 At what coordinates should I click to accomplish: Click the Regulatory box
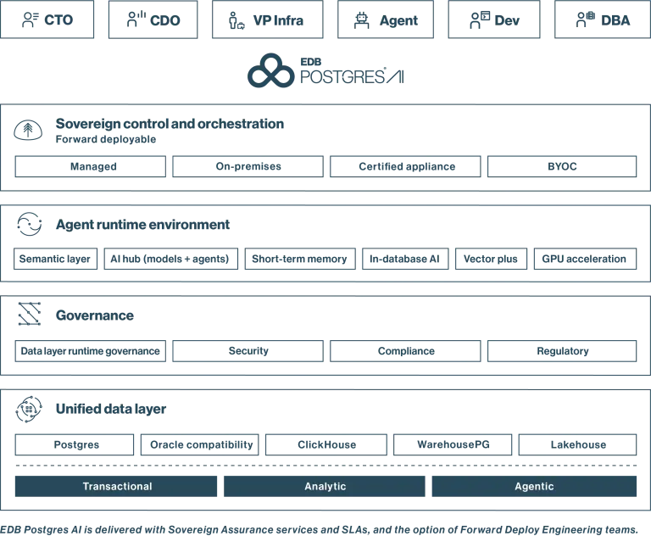562,351
